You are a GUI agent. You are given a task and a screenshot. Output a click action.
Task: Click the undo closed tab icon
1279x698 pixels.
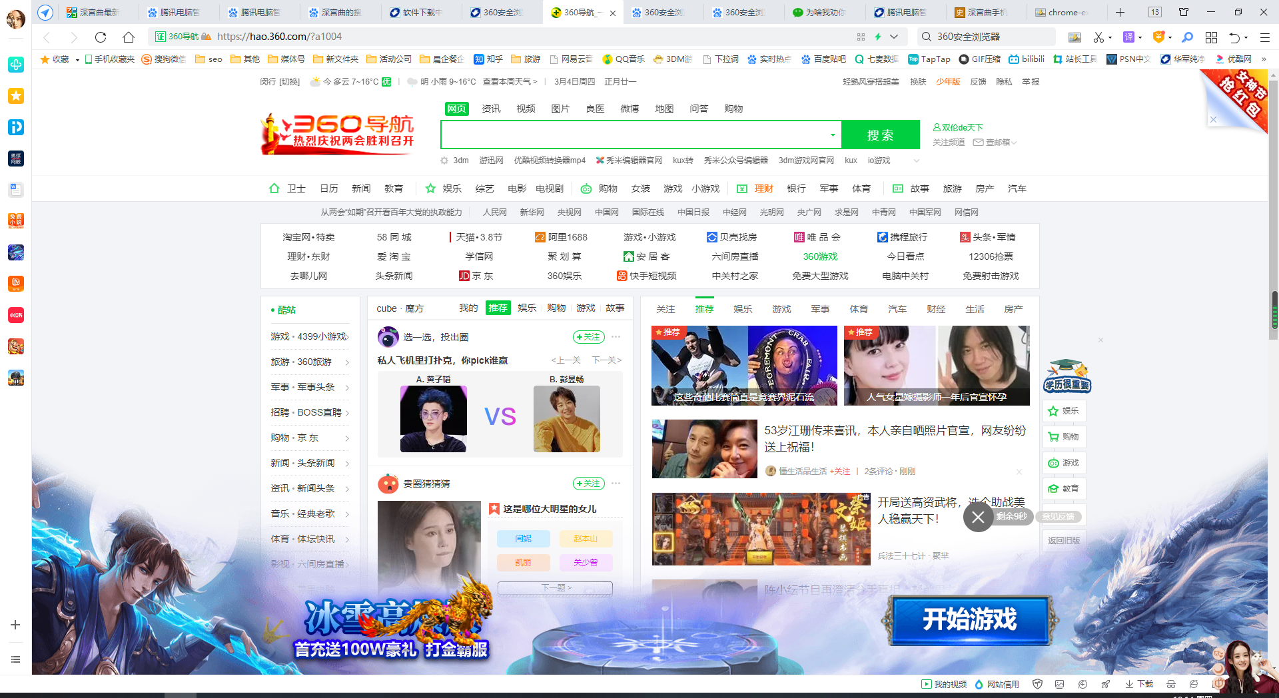click(1234, 37)
